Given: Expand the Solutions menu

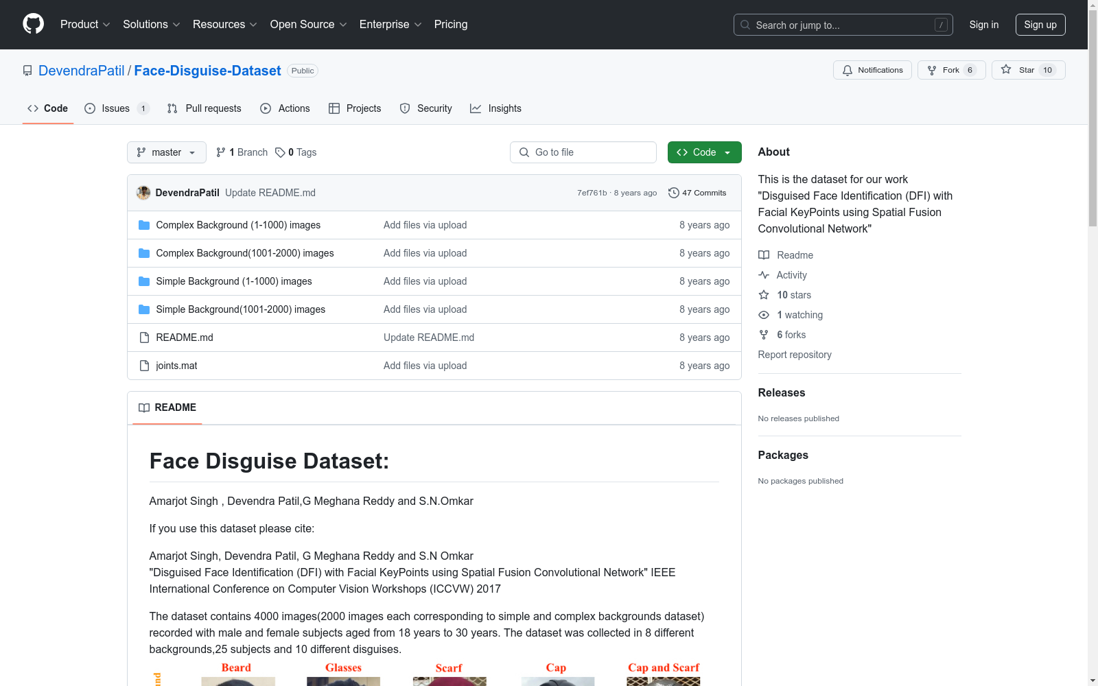Looking at the screenshot, I should (x=152, y=24).
